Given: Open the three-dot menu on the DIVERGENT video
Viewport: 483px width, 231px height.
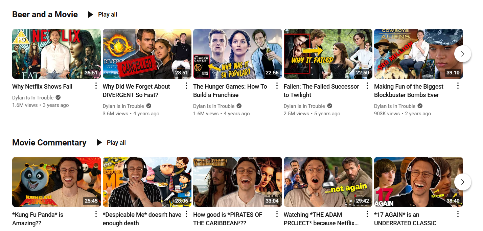Looking at the screenshot, I should click(186, 86).
